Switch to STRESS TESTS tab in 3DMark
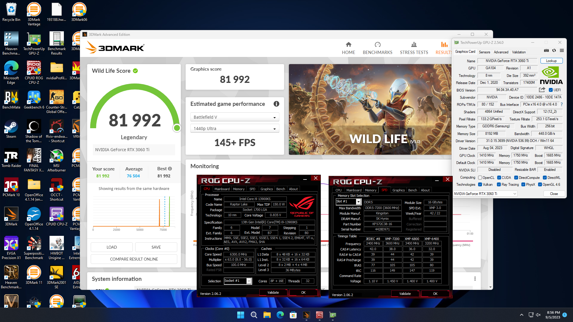This screenshot has width=573, height=322. 414,48
